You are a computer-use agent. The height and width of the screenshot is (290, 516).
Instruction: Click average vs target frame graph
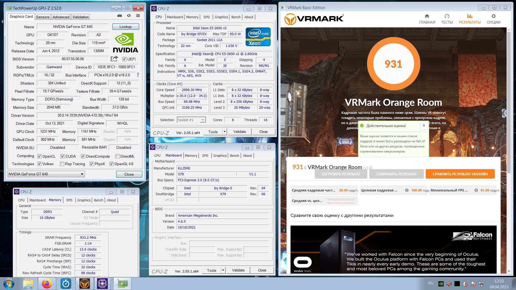(341, 201)
